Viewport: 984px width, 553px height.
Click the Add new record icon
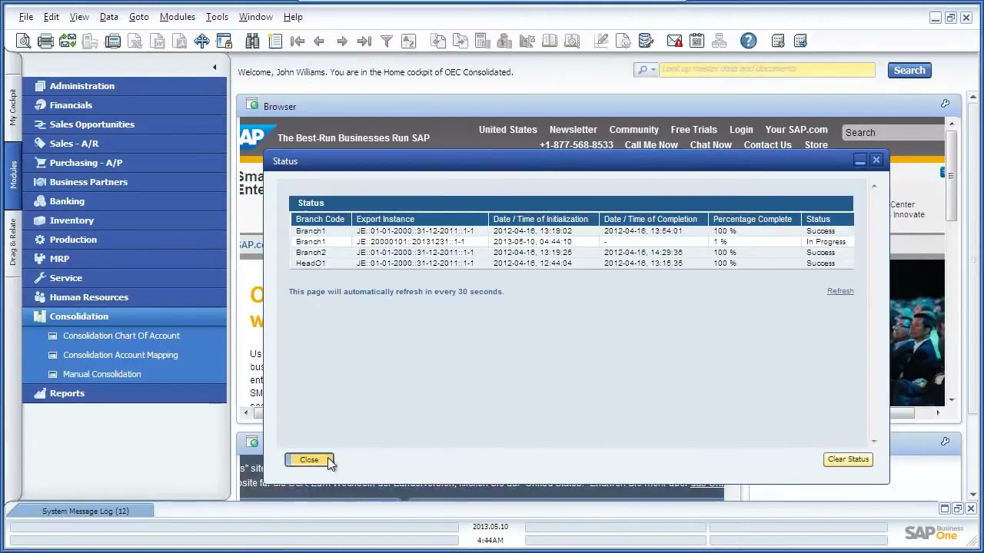(274, 41)
